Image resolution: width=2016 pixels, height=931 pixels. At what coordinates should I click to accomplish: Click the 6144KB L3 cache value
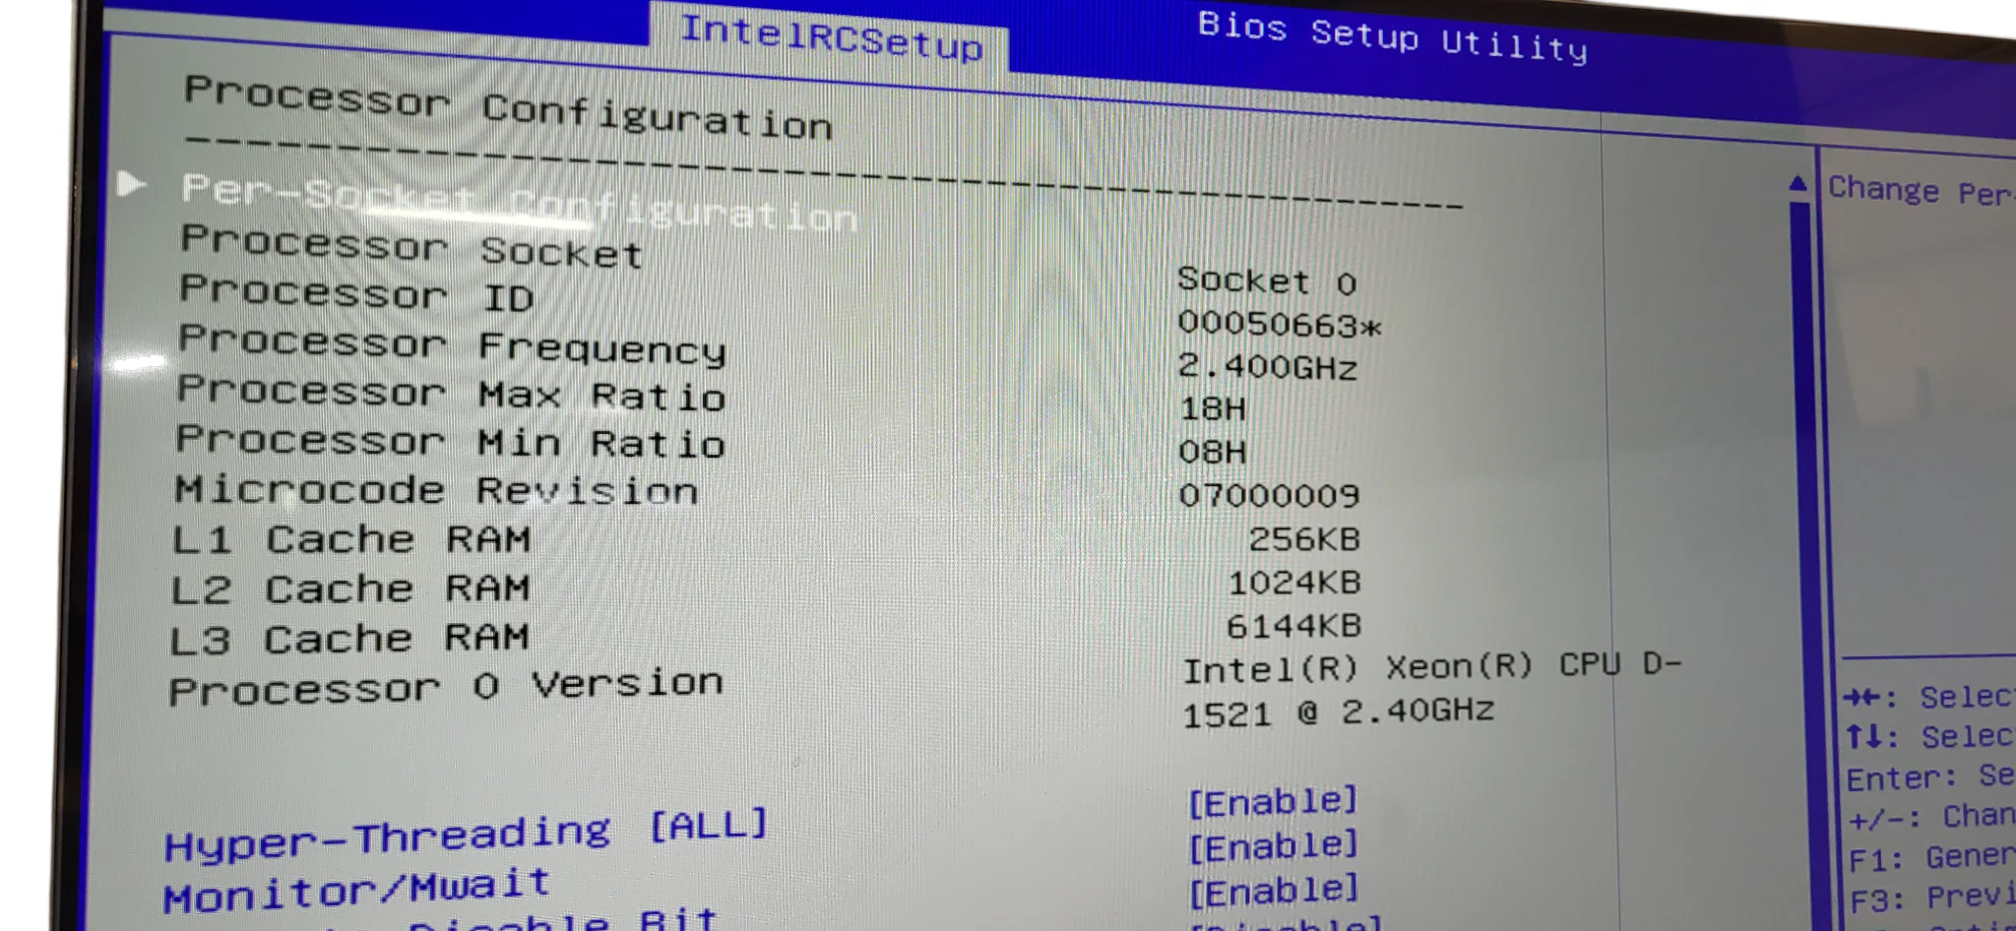pos(1293,626)
